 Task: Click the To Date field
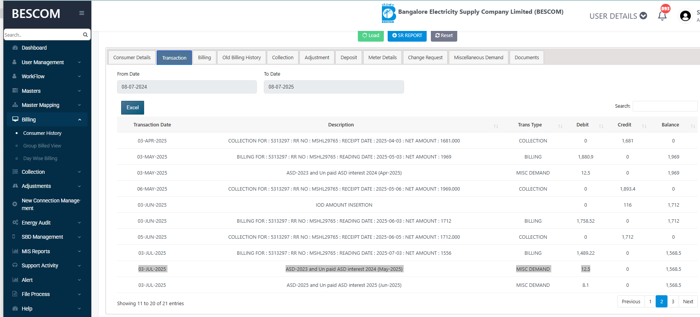(334, 87)
